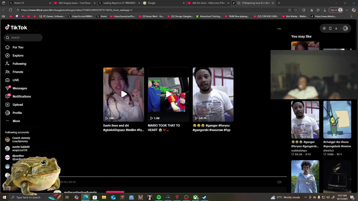The height and width of the screenshot is (201, 358).
Task: Play the 341.7K views #ganger video
Action: pos(213,94)
